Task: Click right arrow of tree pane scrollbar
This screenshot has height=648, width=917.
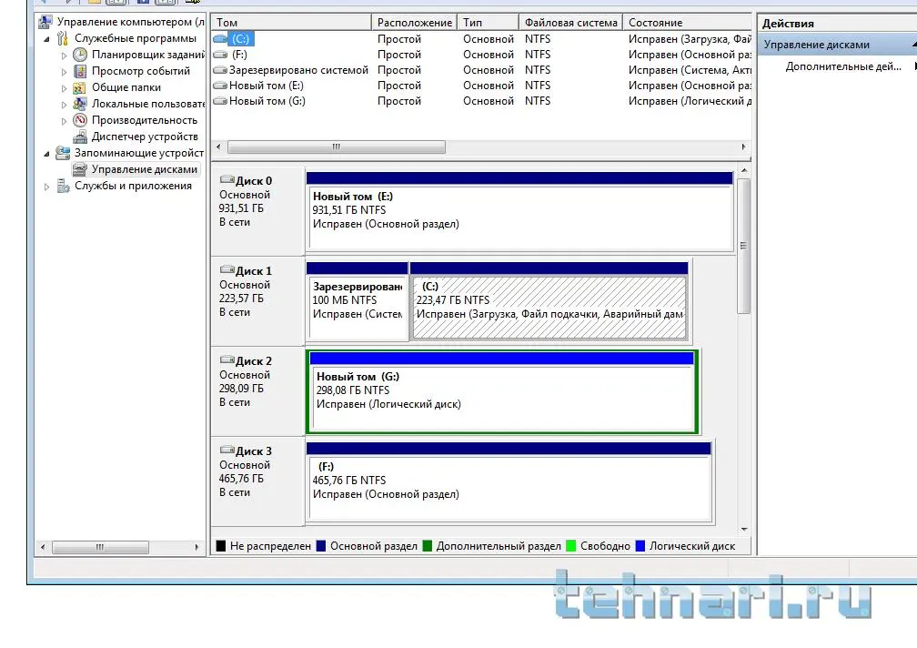Action: tap(196, 547)
